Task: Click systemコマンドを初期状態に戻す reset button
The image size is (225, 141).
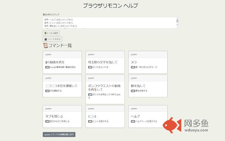Action: (59, 135)
